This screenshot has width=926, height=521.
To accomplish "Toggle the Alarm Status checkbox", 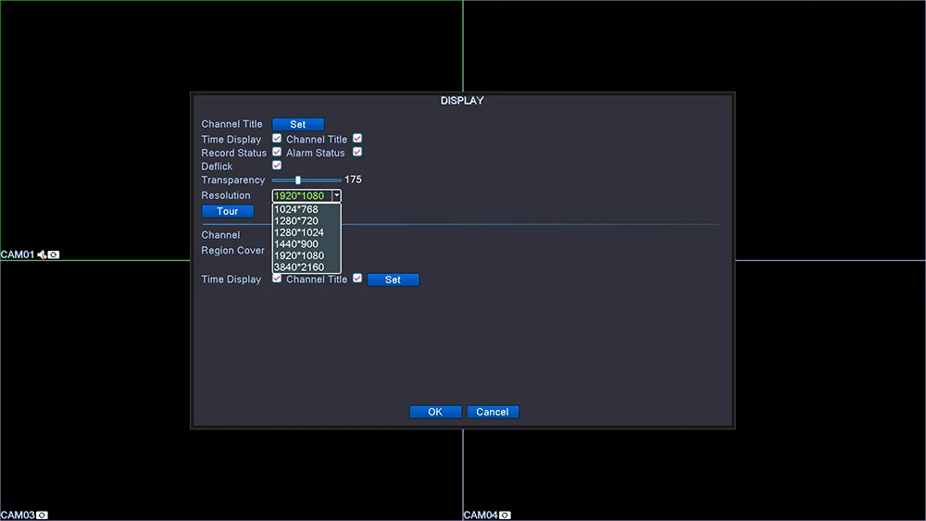I will pyautogui.click(x=357, y=152).
